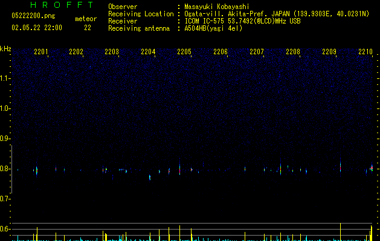The image size is (380, 241).
Task: Click the 2208 time marker
Action: [293, 52]
